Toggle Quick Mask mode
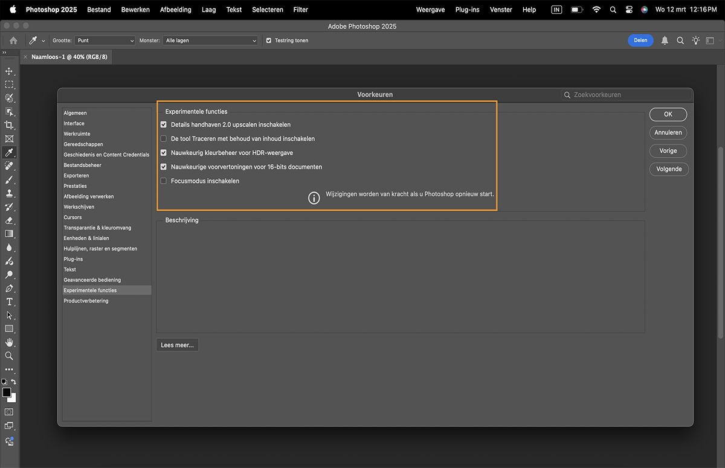725x468 pixels. (9, 412)
